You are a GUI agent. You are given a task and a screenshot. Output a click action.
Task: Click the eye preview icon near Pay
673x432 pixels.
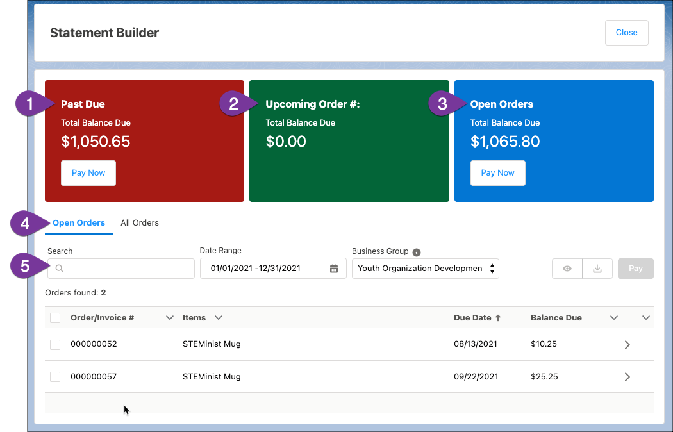click(567, 268)
